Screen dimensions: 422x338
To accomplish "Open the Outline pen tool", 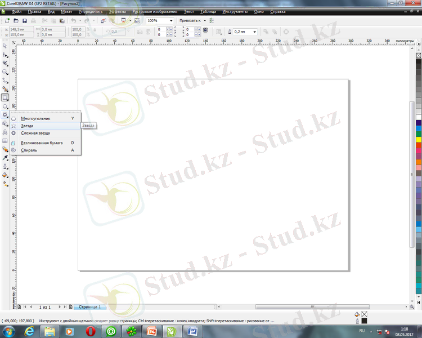I will (x=5, y=167).
